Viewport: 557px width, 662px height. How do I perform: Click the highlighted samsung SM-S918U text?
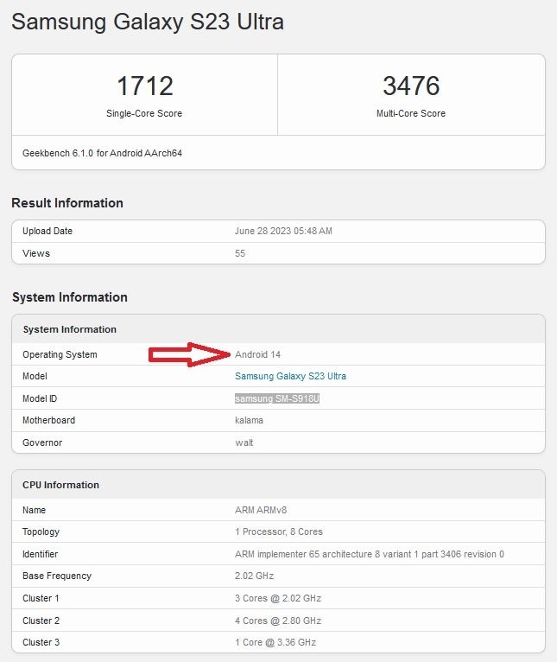pyautogui.click(x=277, y=398)
